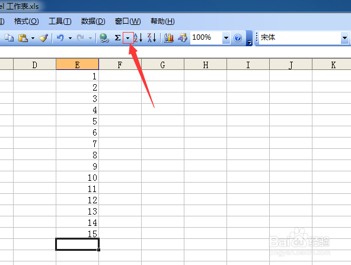Open the Paste options dropdown arrow

[33, 38]
